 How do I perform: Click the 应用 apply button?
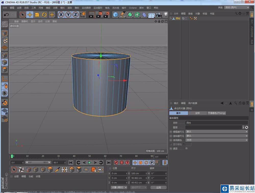158,187
